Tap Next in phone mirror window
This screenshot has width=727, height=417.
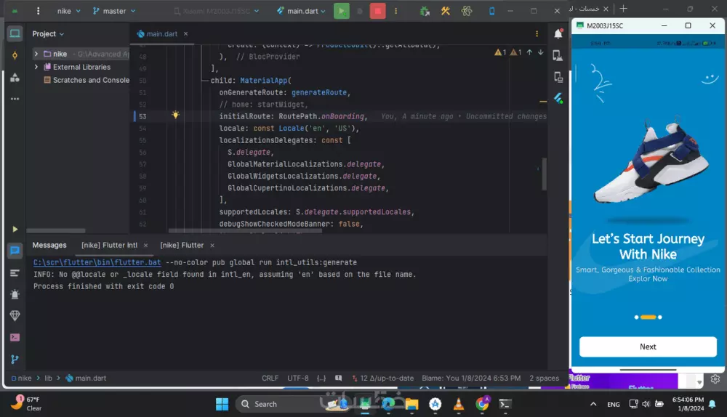pyautogui.click(x=648, y=347)
